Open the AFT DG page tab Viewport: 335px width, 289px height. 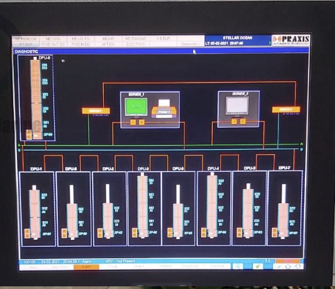[x=108, y=44]
